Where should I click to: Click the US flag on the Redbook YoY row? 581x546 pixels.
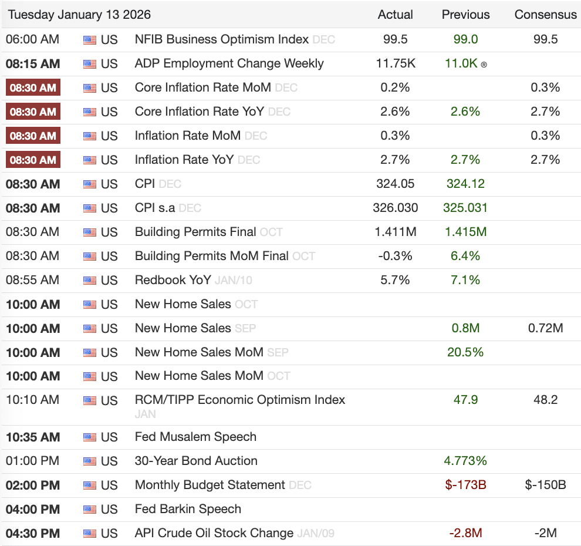[x=89, y=280]
